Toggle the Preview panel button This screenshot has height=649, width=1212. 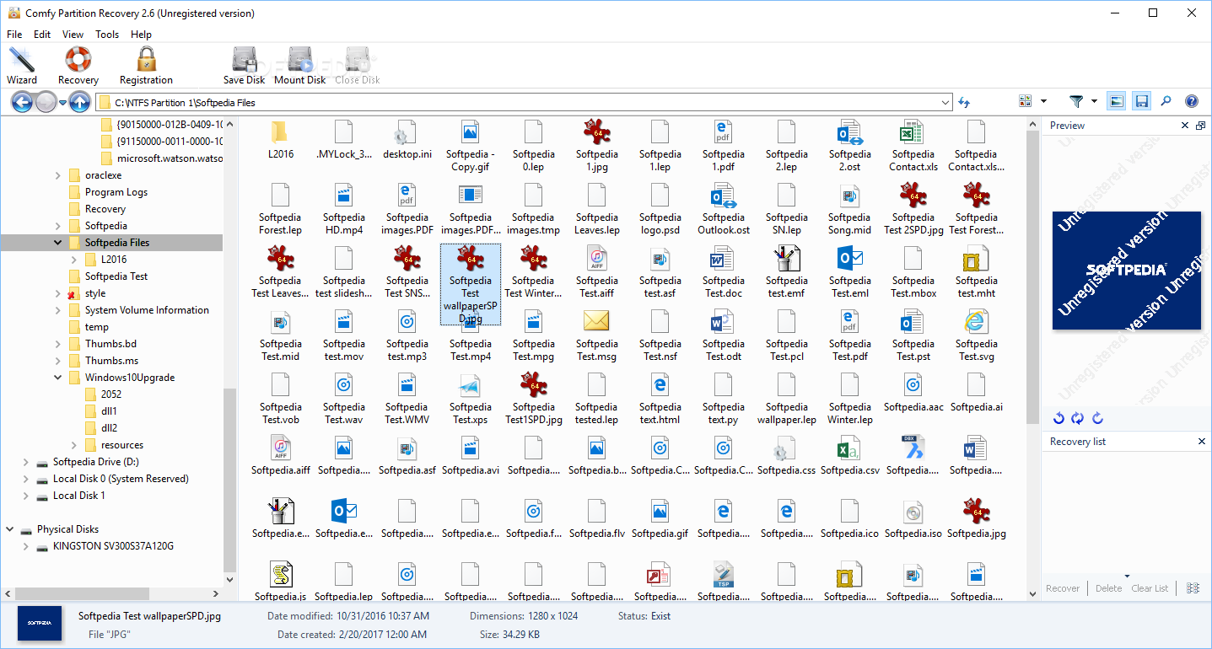click(1116, 101)
